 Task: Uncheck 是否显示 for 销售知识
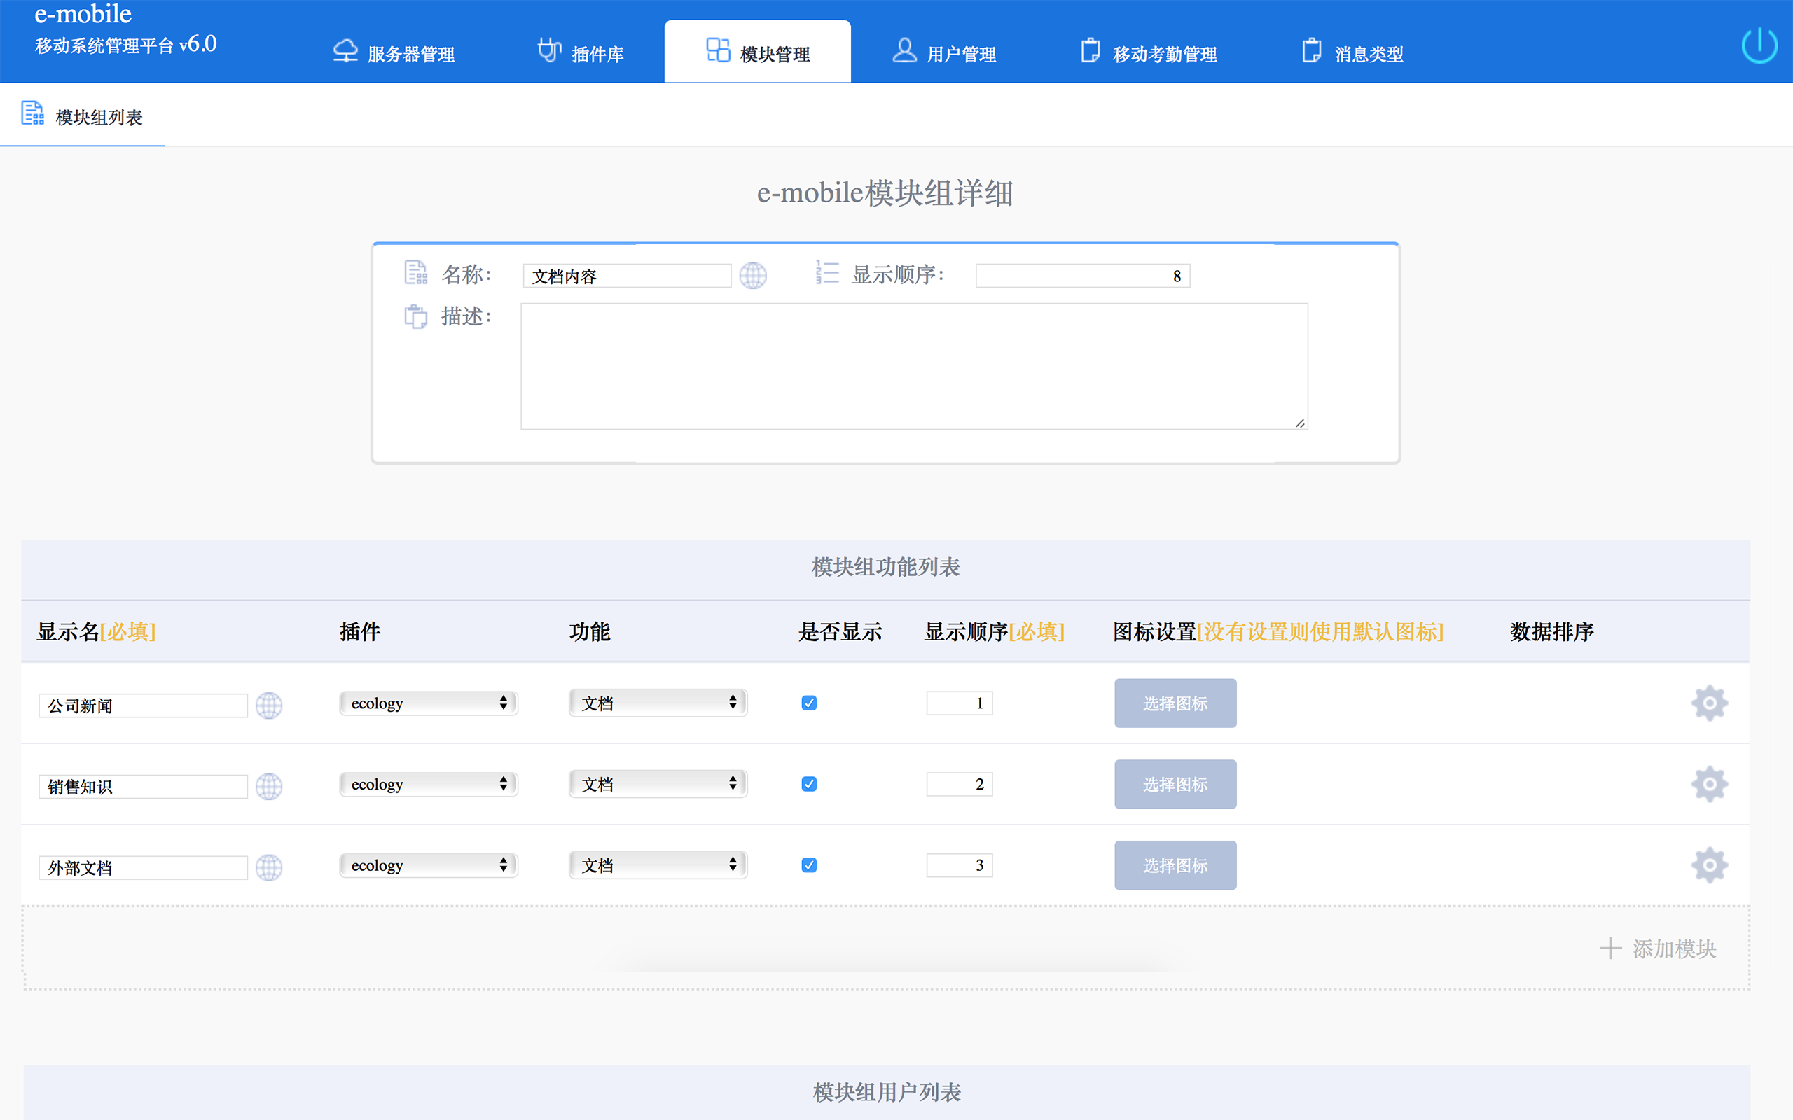[x=809, y=784]
